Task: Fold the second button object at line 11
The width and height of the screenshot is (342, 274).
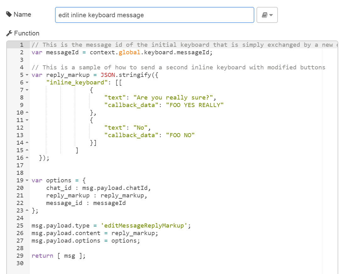Action: (x=27, y=121)
